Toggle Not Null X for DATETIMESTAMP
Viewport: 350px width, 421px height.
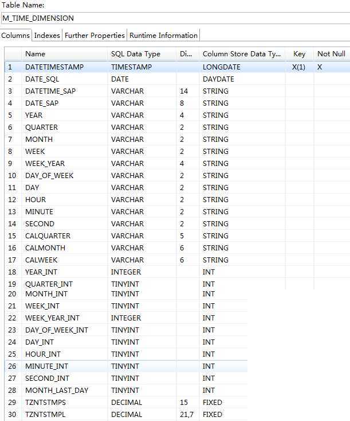[320, 67]
